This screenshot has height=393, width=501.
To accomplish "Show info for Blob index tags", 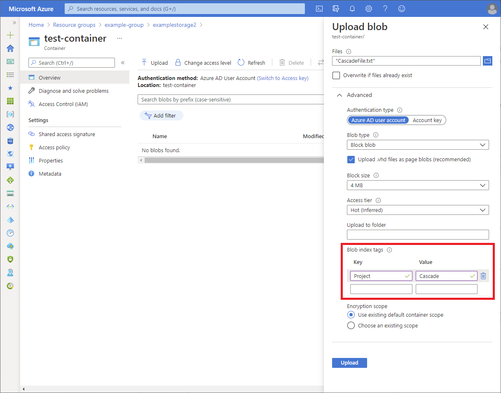I will point(389,250).
